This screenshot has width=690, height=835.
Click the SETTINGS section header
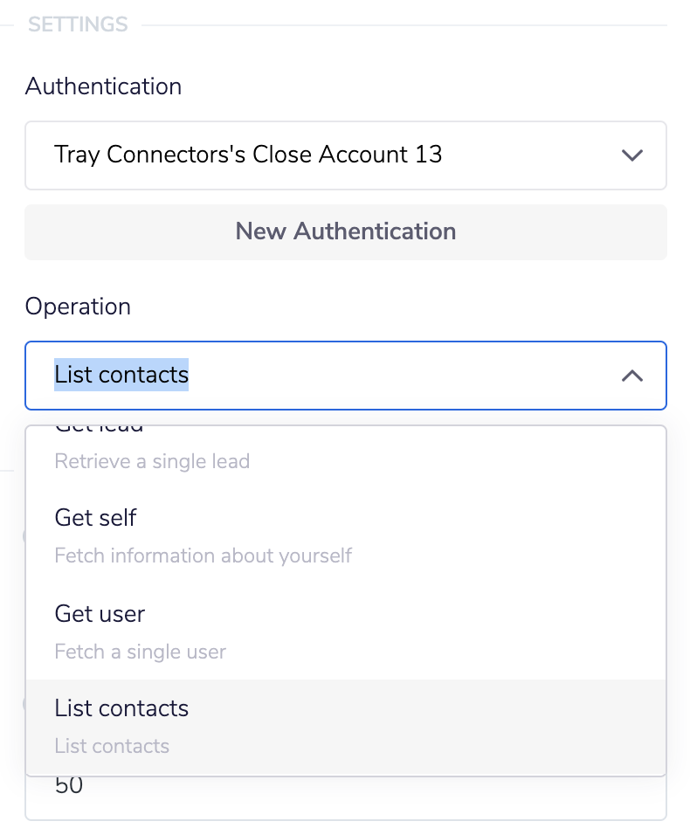pyautogui.click(x=77, y=24)
